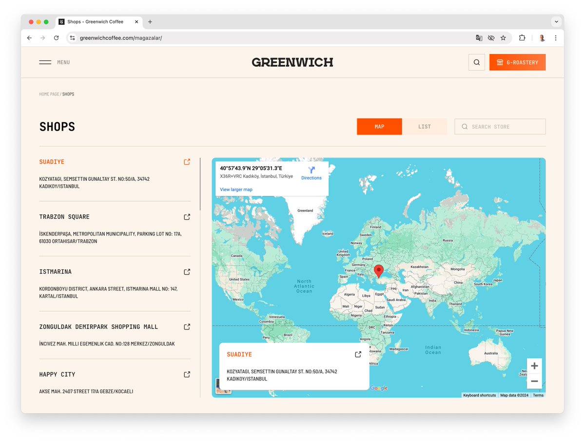Expand the tab search dropdown arrow
The width and height of the screenshot is (585, 441).
pyautogui.click(x=556, y=22)
